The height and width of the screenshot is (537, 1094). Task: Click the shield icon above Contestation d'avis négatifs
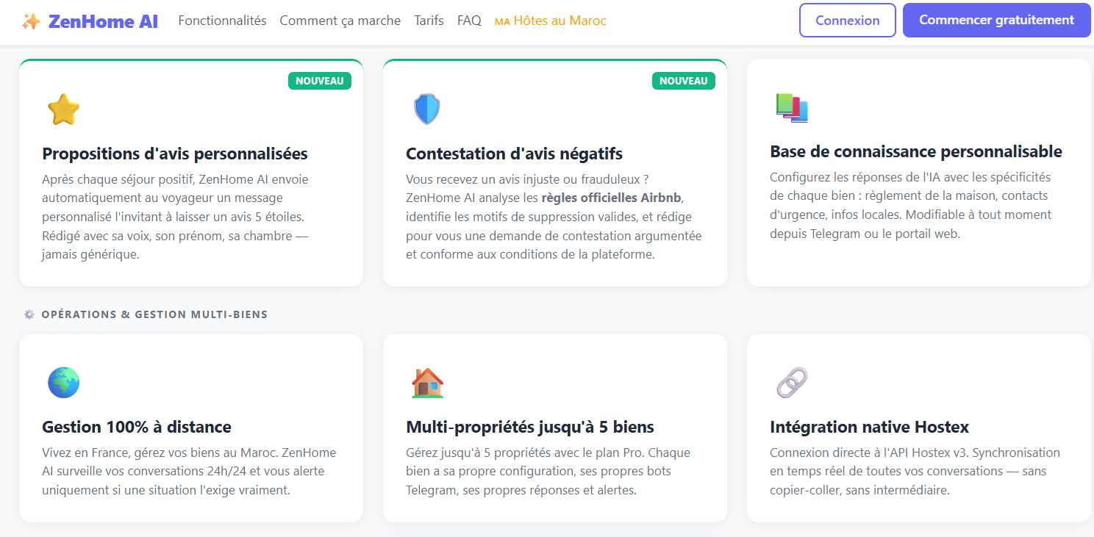click(x=426, y=108)
